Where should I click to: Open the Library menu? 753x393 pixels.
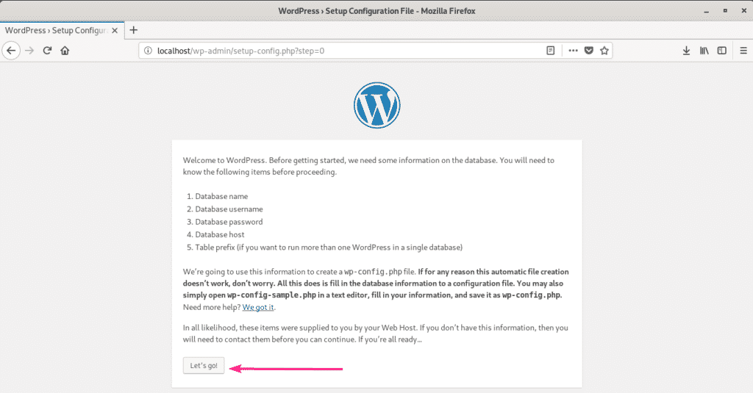point(704,51)
